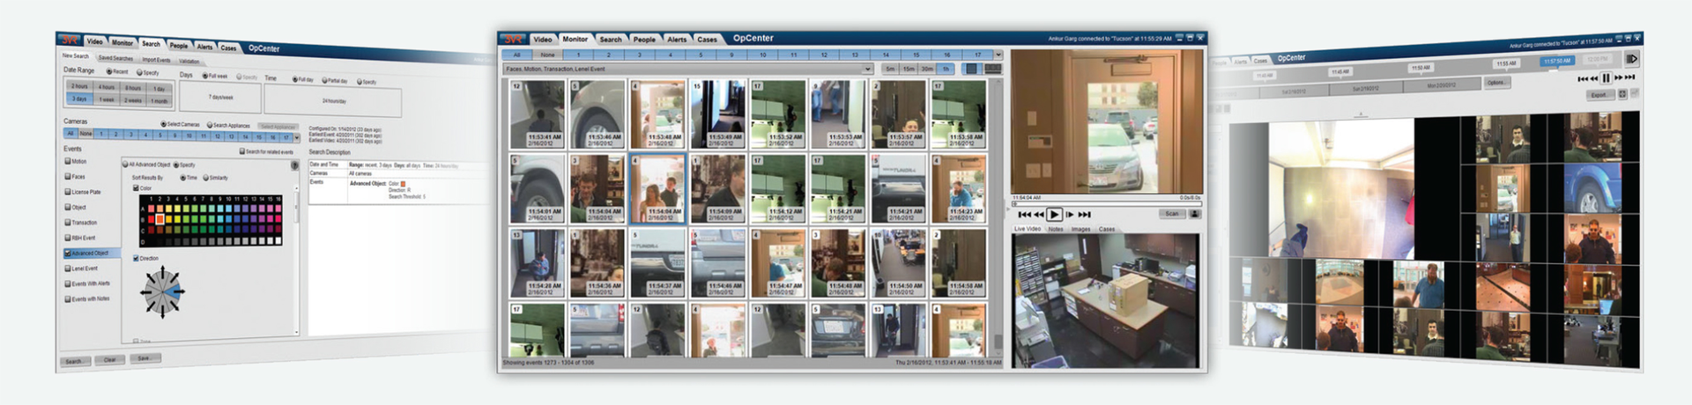This screenshot has width=1692, height=405.
Task: Click 3VR logo in the left window
Action: tap(70, 40)
